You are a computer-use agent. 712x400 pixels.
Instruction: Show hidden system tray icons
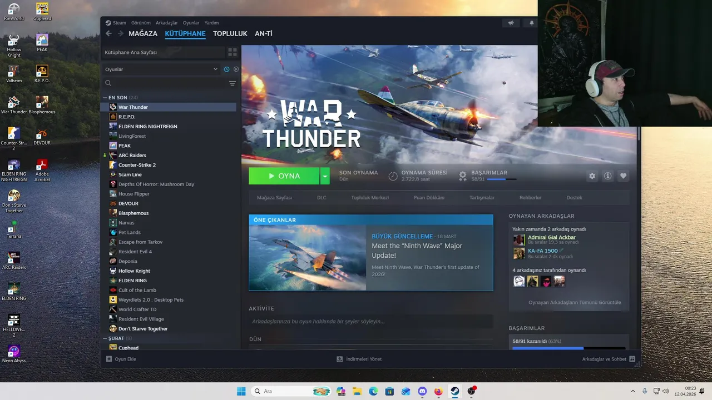[x=632, y=391]
